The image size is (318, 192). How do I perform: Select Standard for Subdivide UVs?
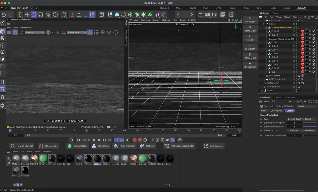[294, 131]
